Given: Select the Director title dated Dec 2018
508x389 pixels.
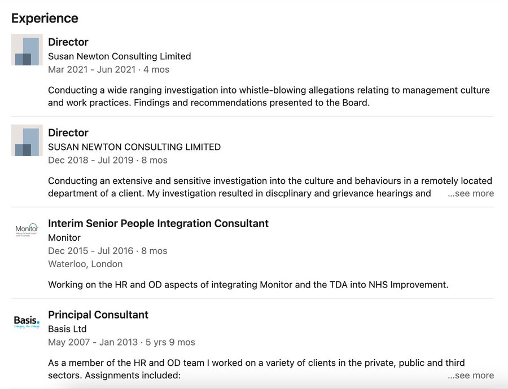Looking at the screenshot, I should [x=68, y=133].
